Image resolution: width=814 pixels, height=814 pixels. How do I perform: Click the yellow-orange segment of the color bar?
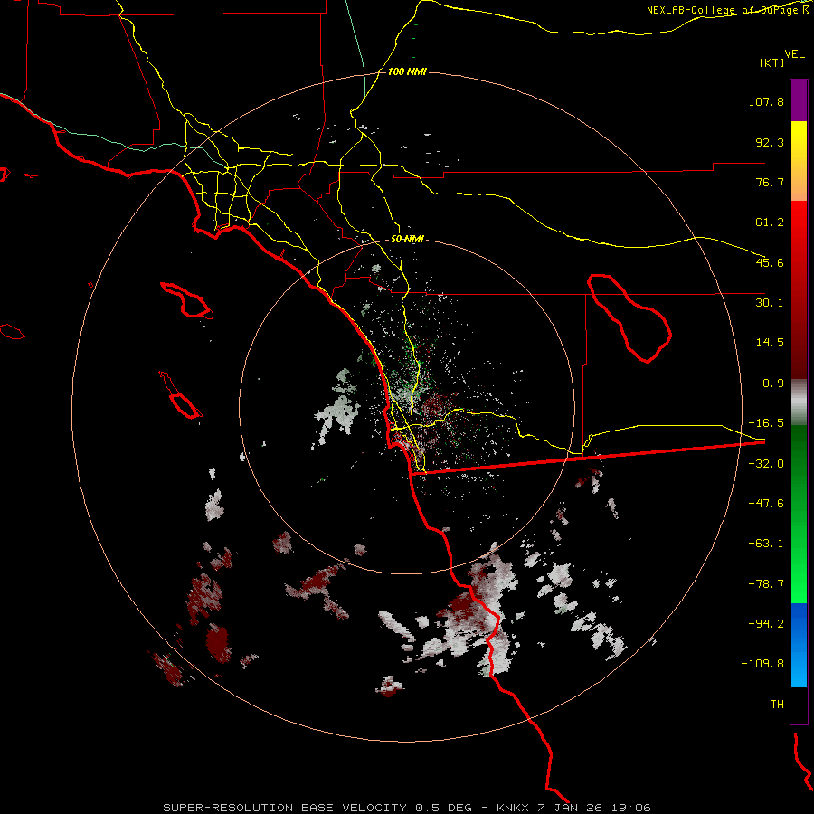click(799, 161)
